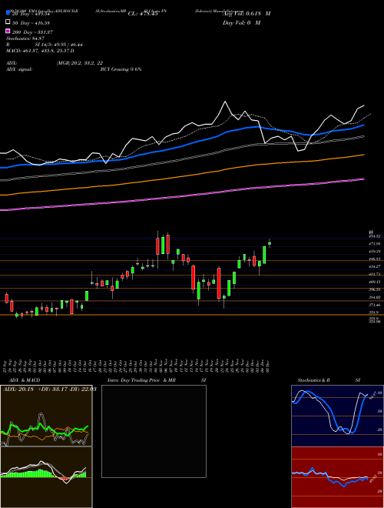Click the 471.98 price axis label

(374, 244)
